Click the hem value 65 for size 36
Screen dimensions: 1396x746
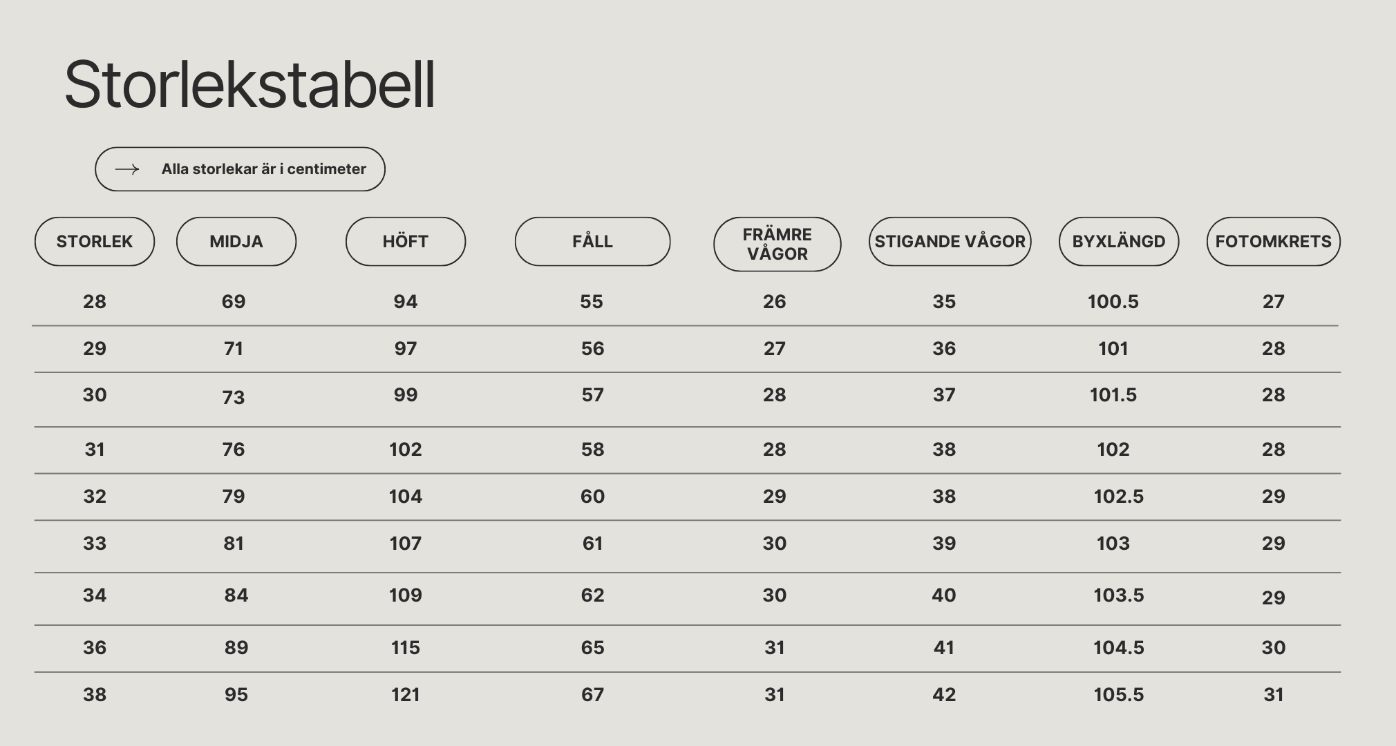click(592, 648)
